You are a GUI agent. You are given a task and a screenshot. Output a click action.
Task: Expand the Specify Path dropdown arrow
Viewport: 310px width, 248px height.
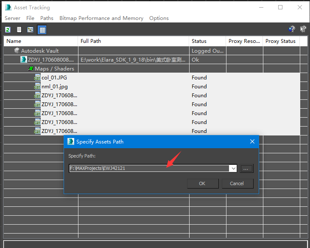[x=234, y=169]
